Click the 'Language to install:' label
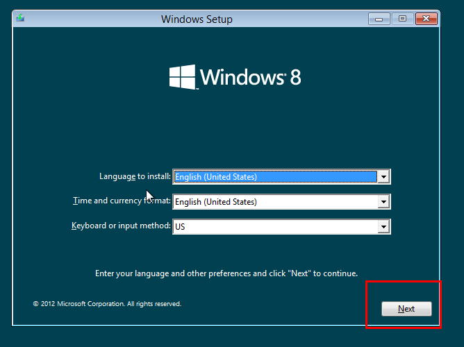This screenshot has height=347, width=464. pyautogui.click(x=135, y=176)
